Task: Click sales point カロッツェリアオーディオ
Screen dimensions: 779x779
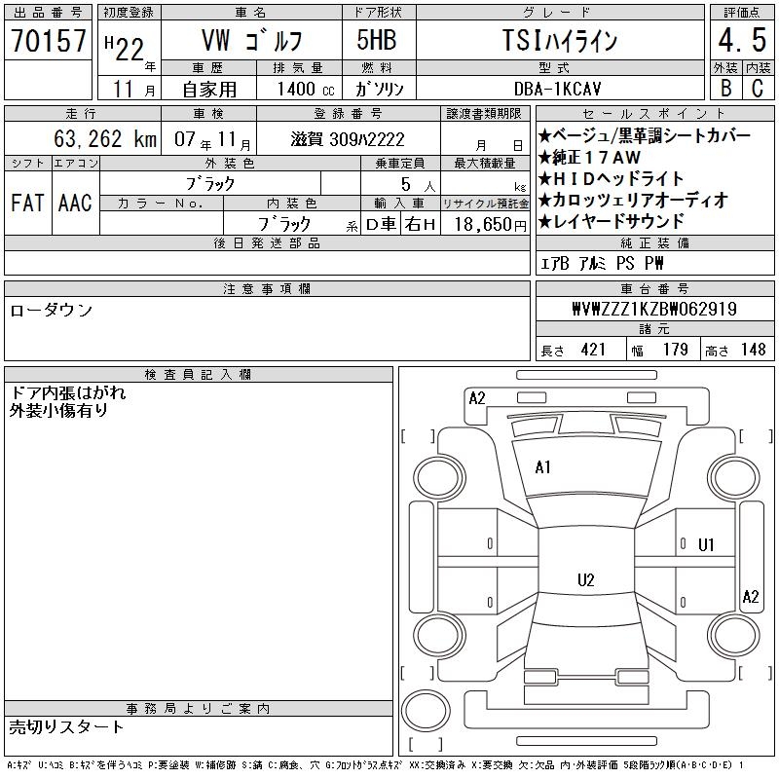Action: [x=634, y=200]
